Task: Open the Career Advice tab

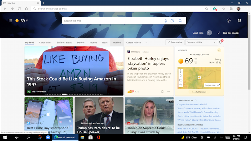Action: (x=134, y=43)
